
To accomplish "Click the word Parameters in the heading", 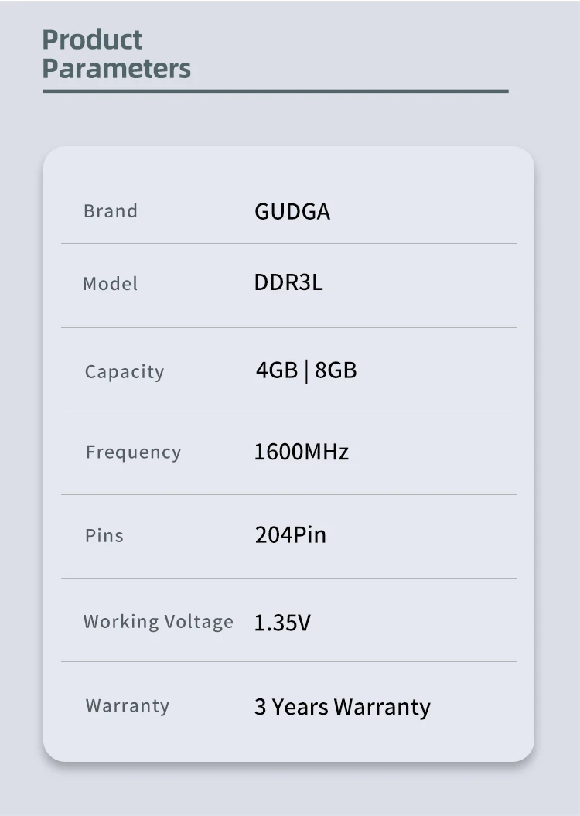I will (x=116, y=68).
